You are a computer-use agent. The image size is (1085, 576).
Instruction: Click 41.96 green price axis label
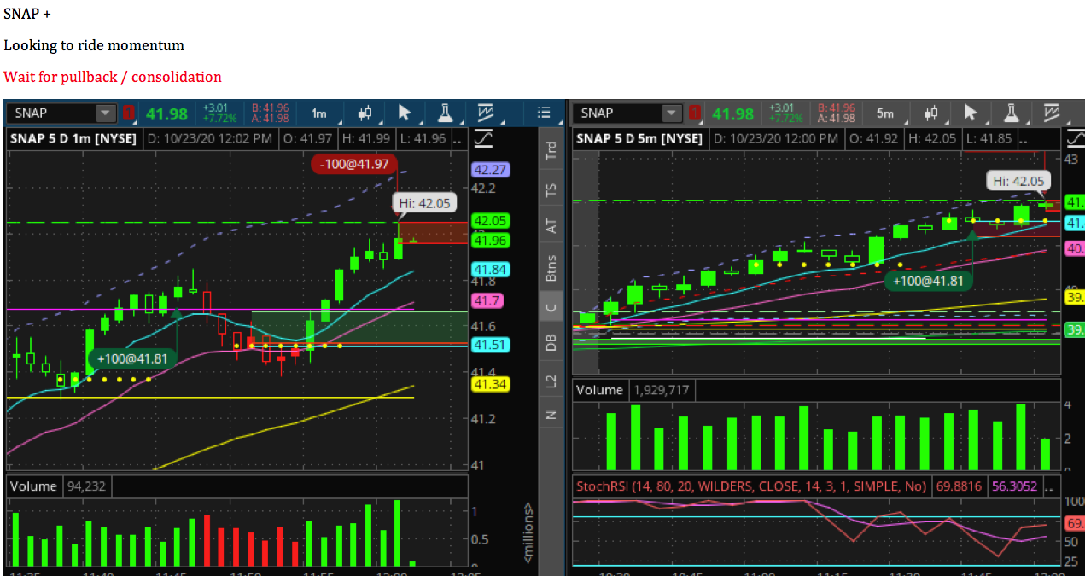[x=490, y=241]
